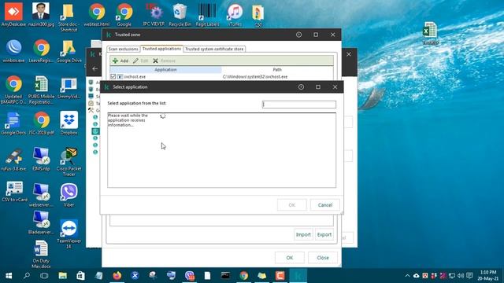Toggle the svchost.exe checkbox
The image size is (504, 283).
pyautogui.click(x=113, y=77)
